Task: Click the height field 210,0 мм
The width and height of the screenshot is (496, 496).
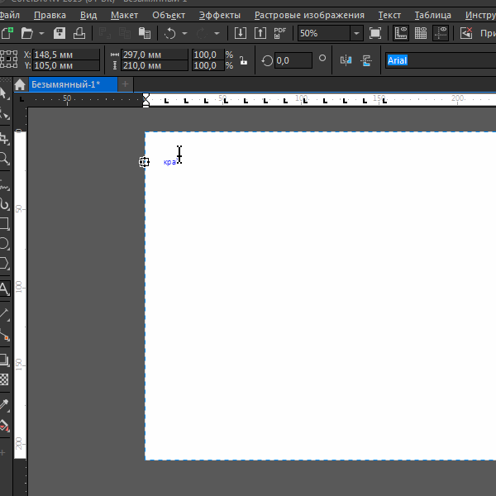Action: [x=155, y=65]
